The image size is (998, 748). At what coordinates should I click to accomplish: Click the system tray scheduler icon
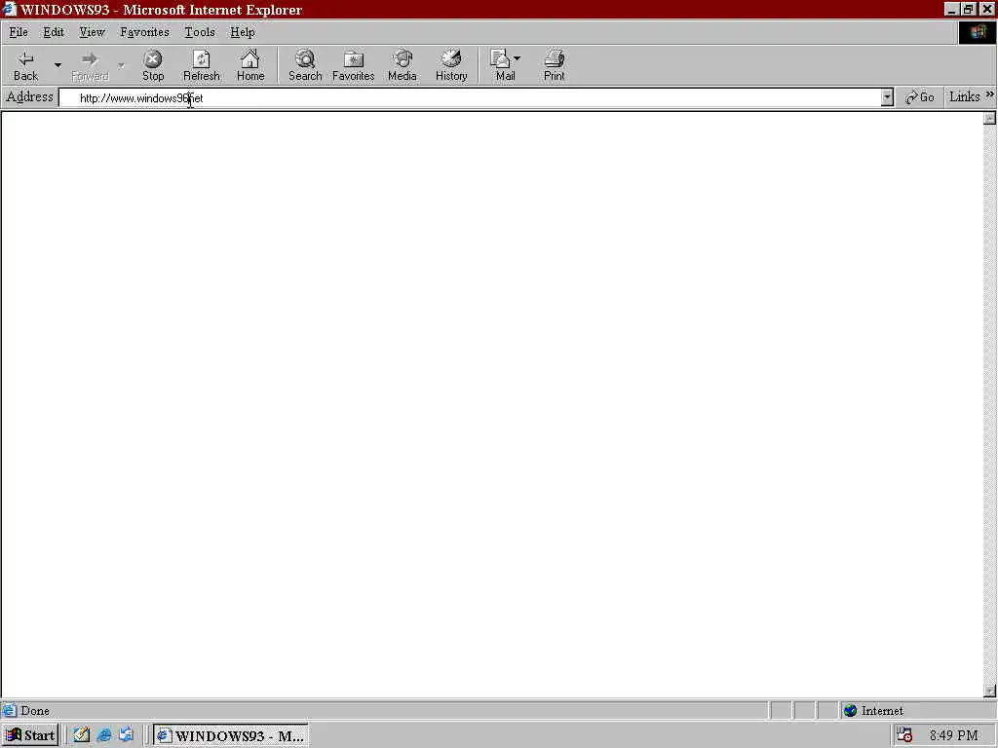904,735
